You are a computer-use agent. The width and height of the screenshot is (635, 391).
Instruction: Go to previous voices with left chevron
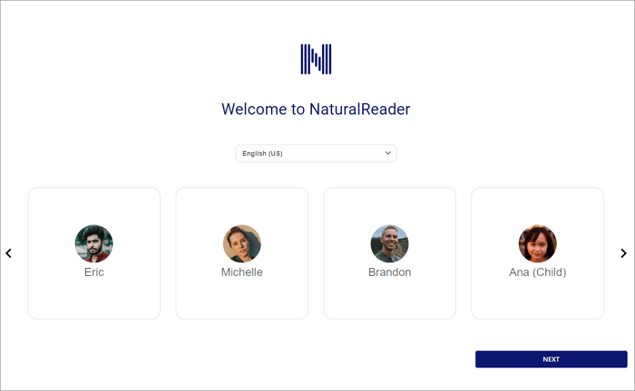pyautogui.click(x=8, y=253)
